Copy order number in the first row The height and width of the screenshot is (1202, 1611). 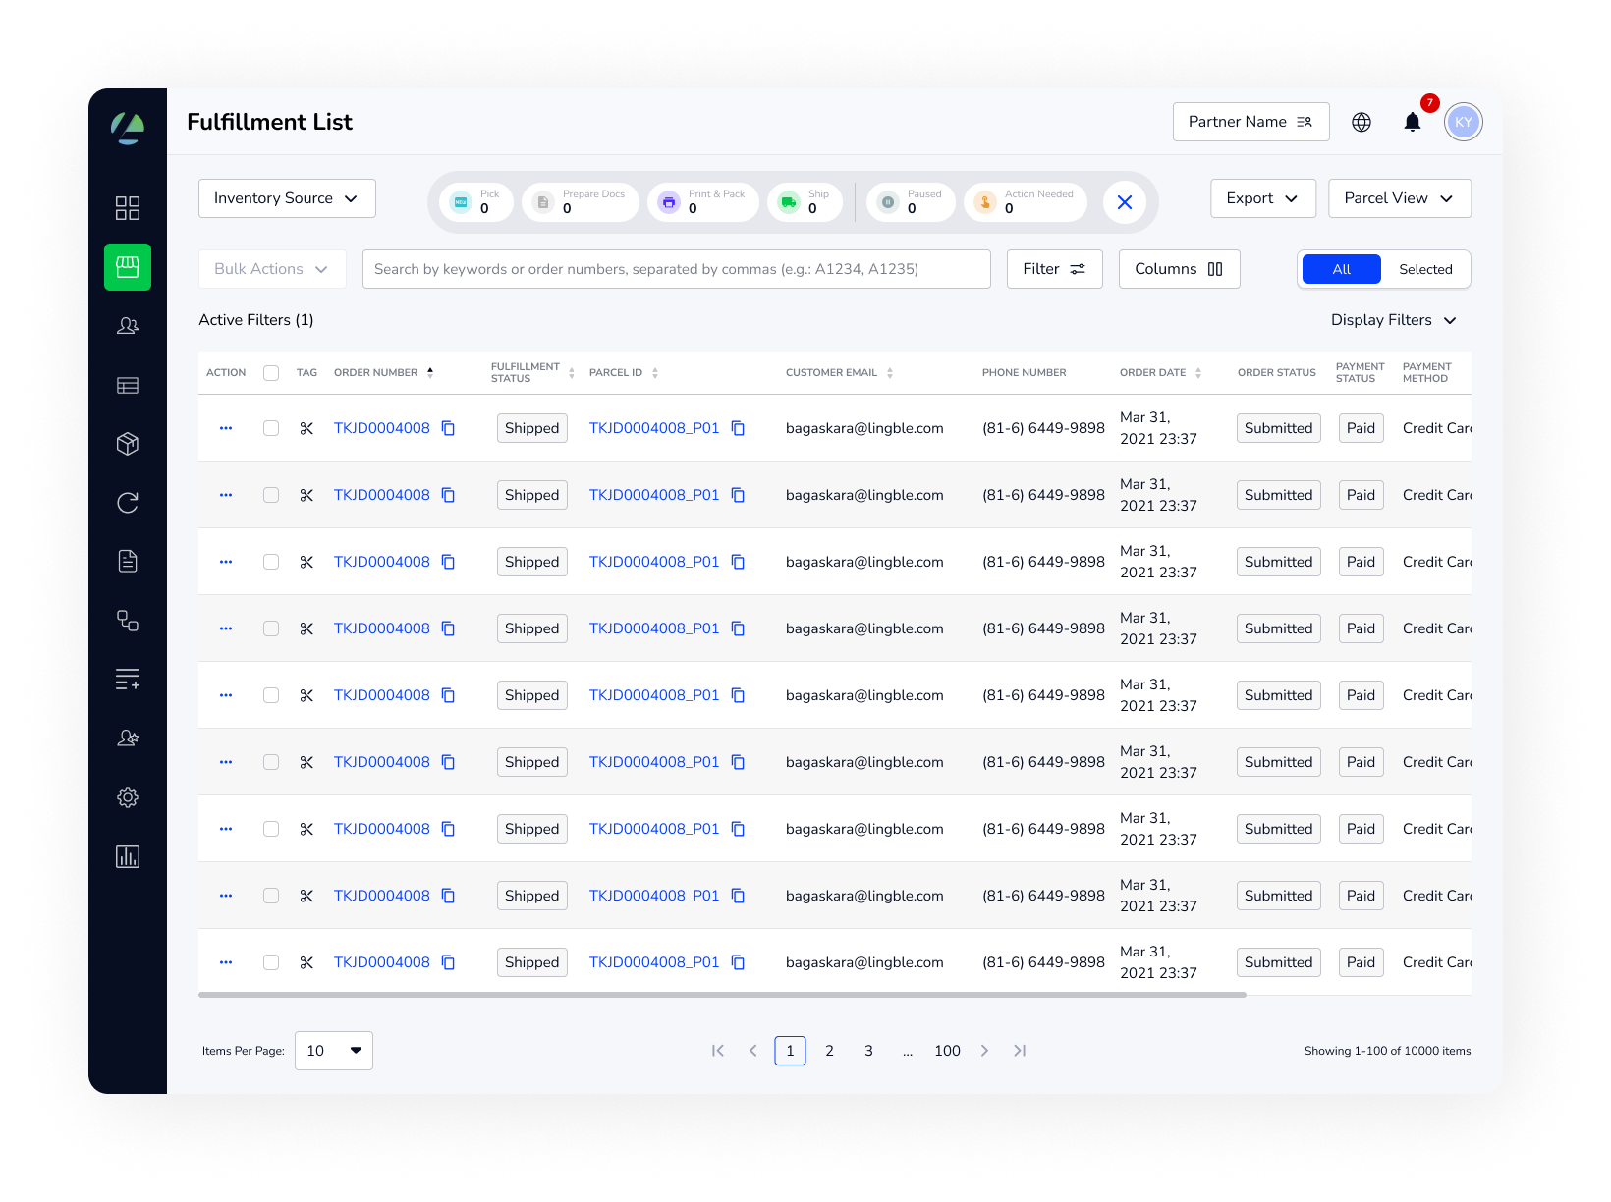coord(448,428)
